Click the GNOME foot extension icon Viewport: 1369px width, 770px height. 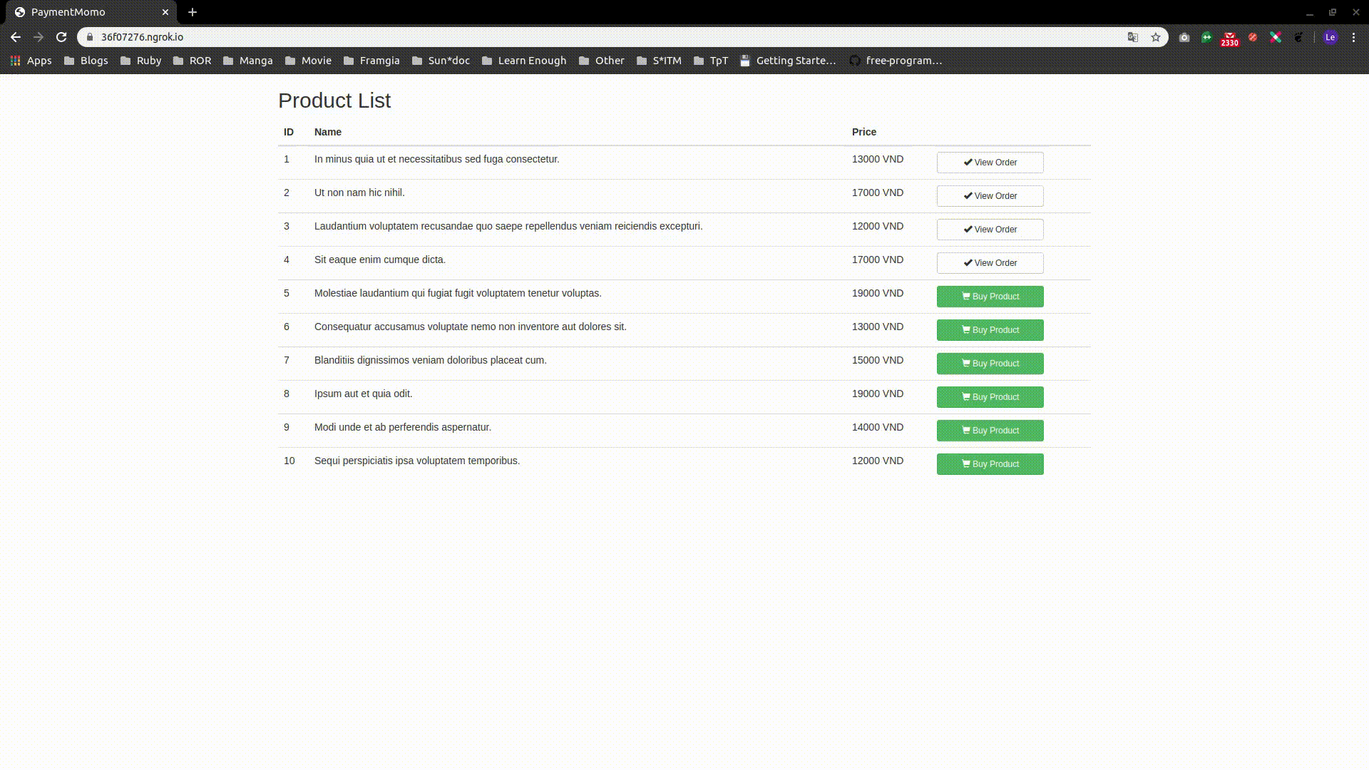1298,37
